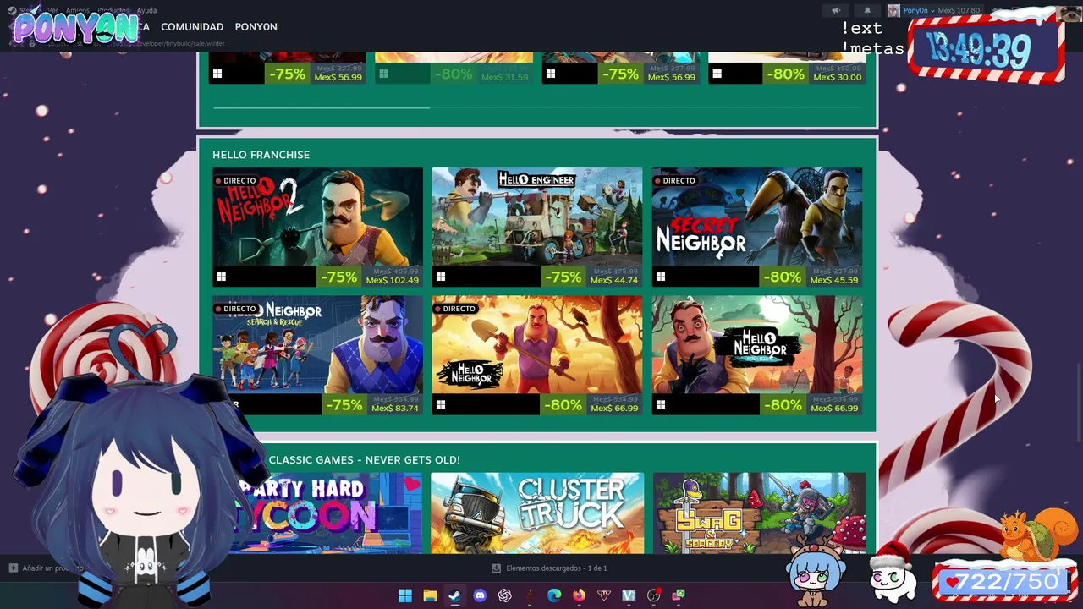Viewport: 1083px width, 609px height.
Task: Click DIRECTO badge on Search & Rescue
Action: (x=236, y=308)
